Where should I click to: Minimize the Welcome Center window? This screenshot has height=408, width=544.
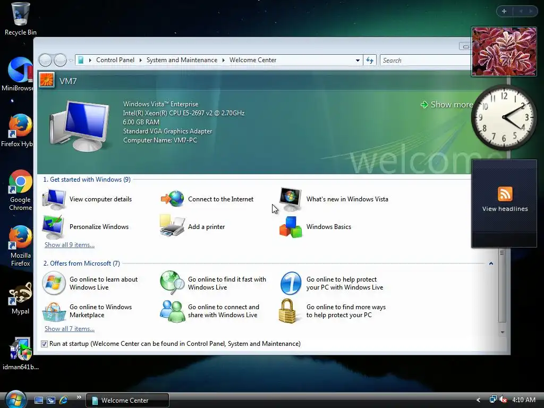tap(465, 46)
